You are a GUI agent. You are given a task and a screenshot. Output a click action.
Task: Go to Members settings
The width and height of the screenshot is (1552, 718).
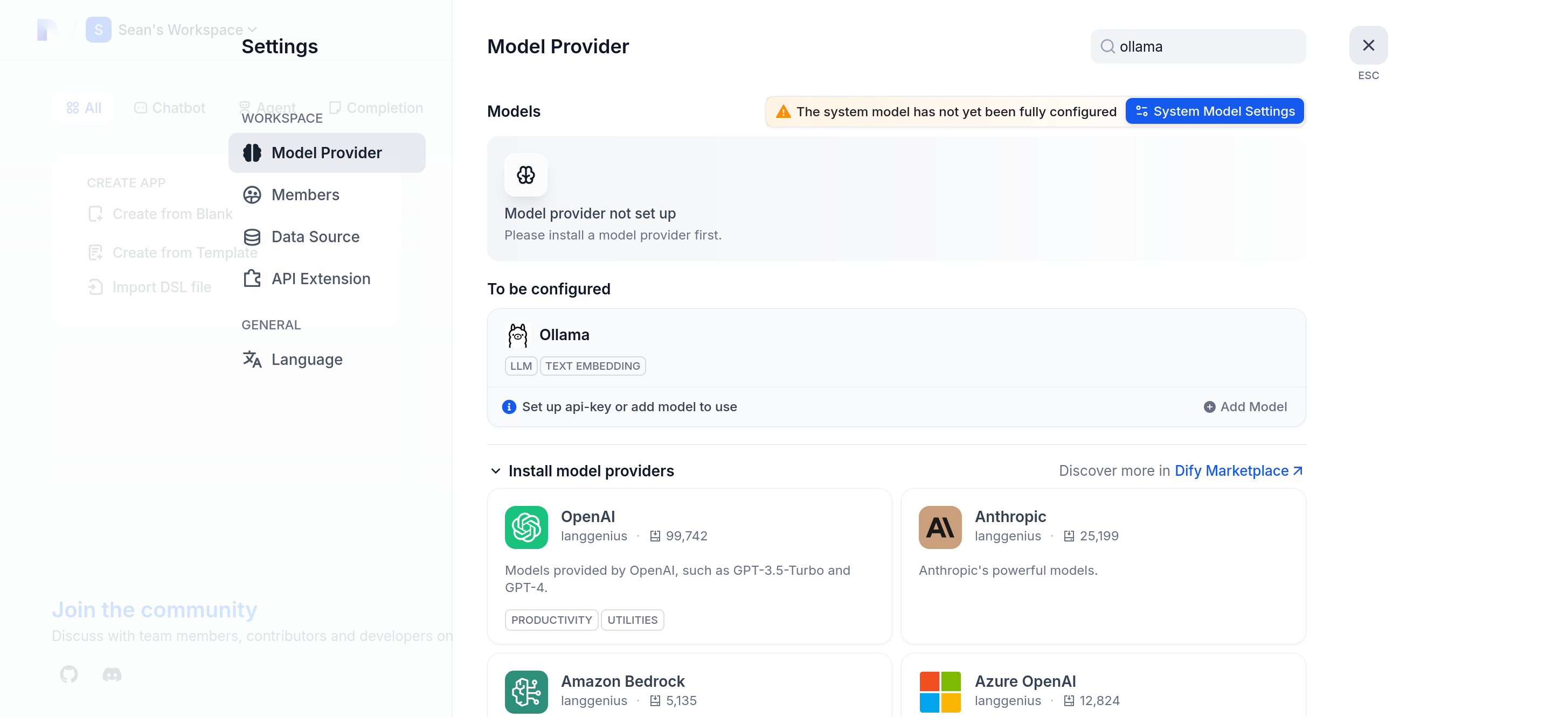[x=305, y=195]
